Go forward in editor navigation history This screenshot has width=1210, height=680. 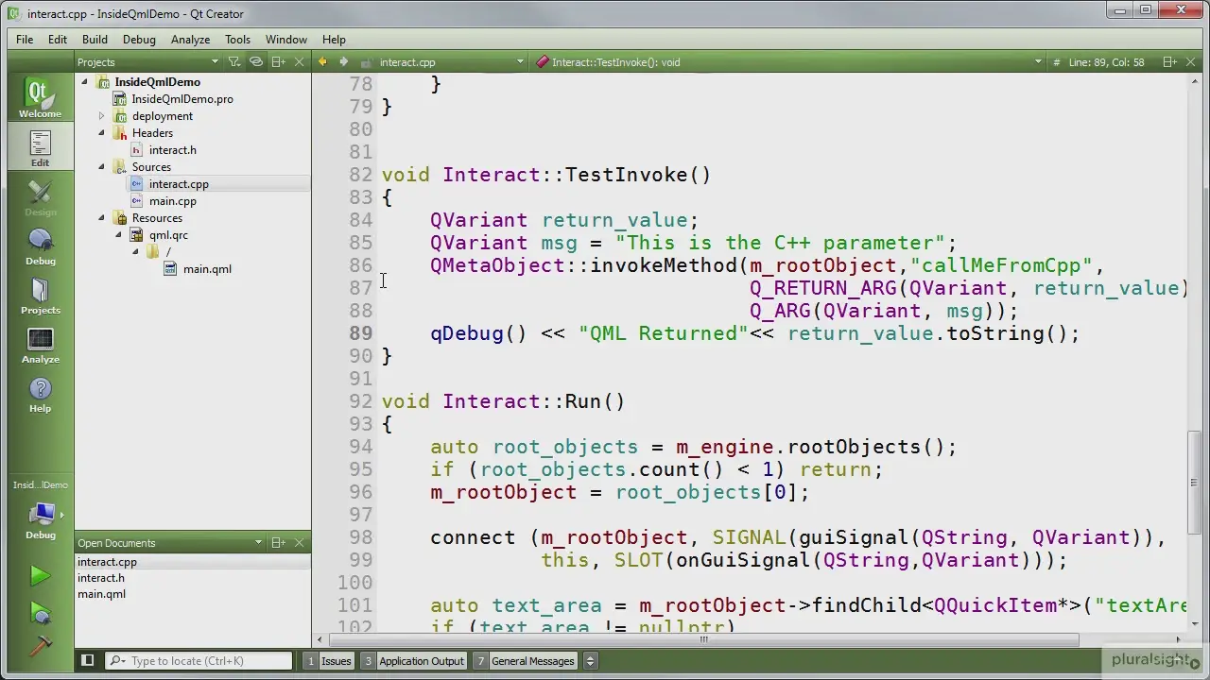point(343,62)
